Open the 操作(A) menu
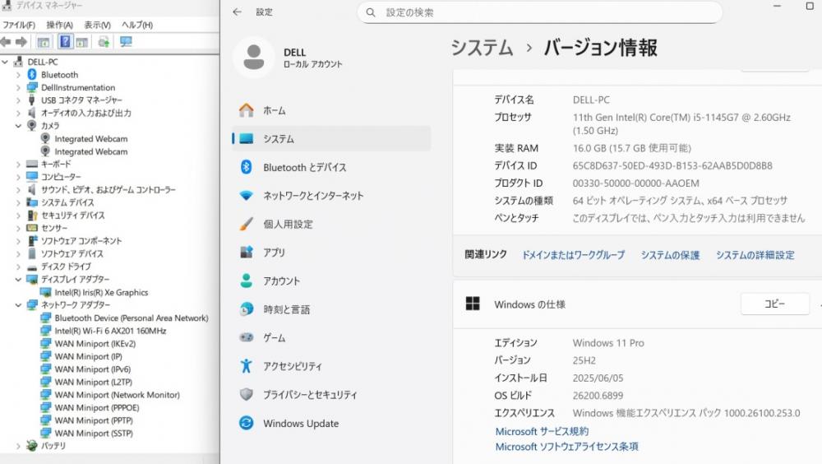 click(x=59, y=25)
